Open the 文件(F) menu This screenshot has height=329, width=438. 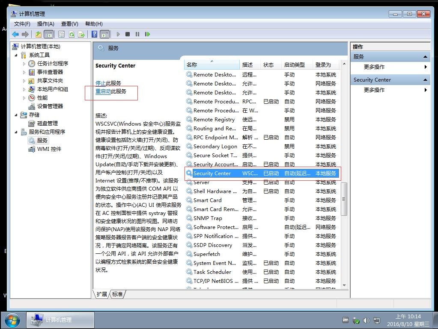[x=22, y=24]
